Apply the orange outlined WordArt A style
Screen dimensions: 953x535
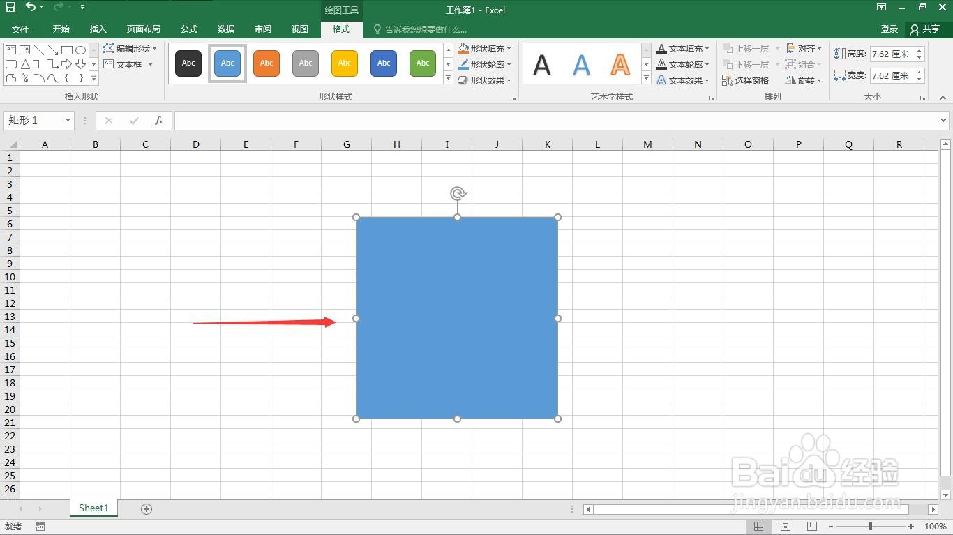point(620,64)
